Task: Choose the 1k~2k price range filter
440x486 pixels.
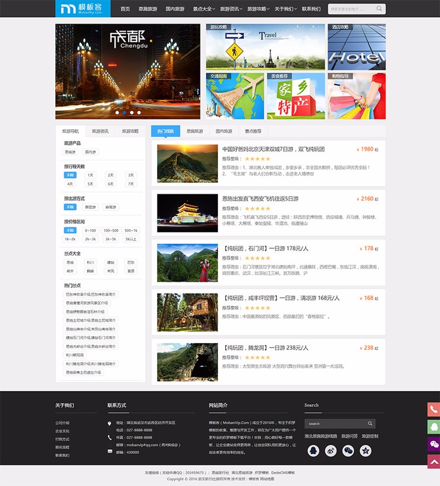Action: point(70,239)
